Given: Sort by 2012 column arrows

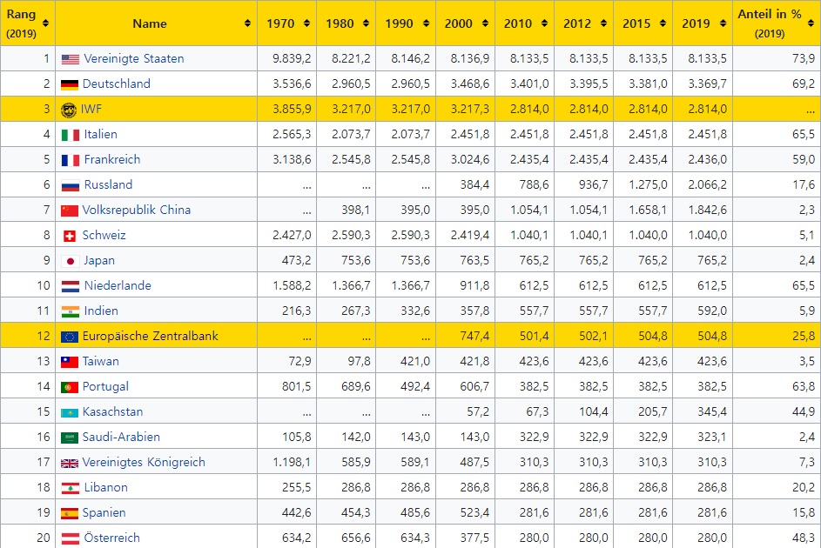Looking at the screenshot, I should (x=603, y=23).
